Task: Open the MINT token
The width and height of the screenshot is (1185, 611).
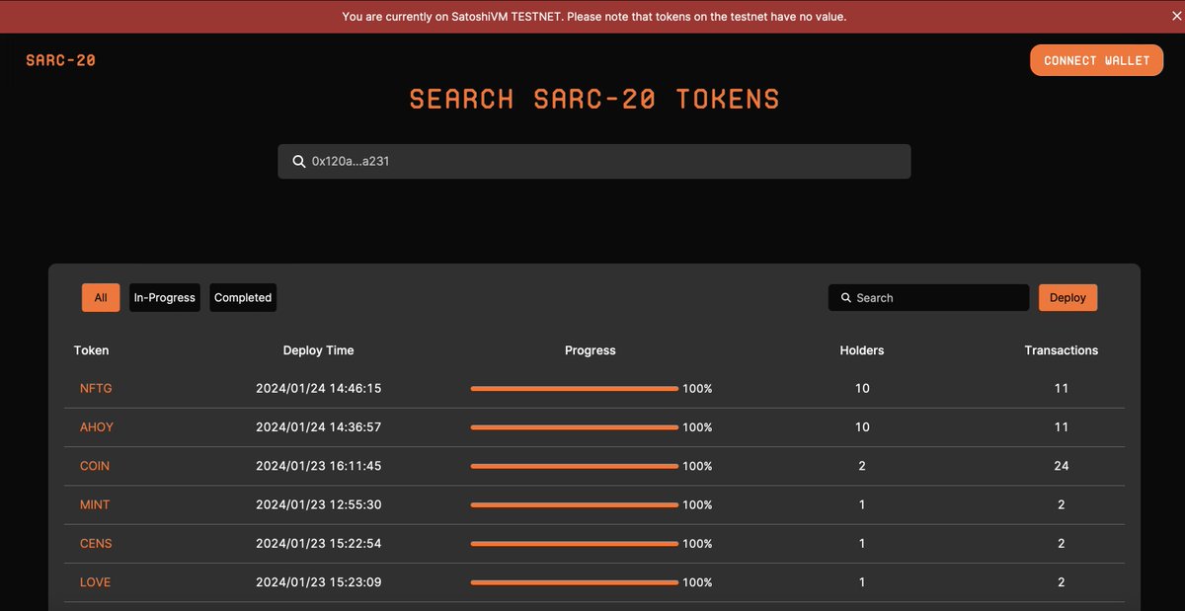Action: coord(95,504)
